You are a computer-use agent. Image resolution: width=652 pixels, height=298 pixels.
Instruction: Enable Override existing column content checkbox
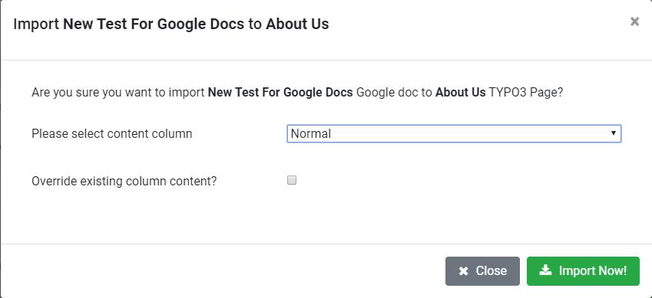(292, 180)
